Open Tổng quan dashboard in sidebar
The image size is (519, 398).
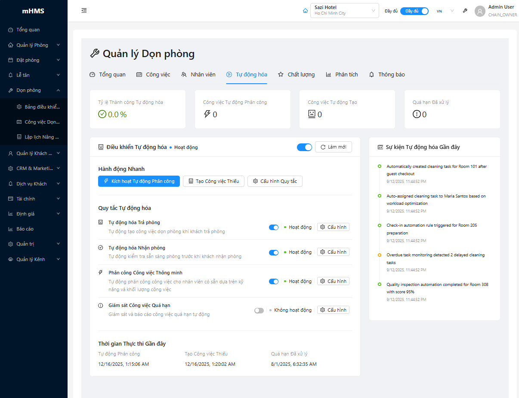[x=28, y=30]
